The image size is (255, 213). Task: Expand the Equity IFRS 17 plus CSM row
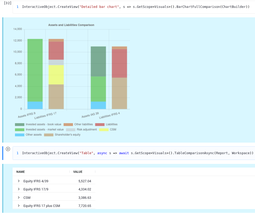pyautogui.click(x=18, y=206)
